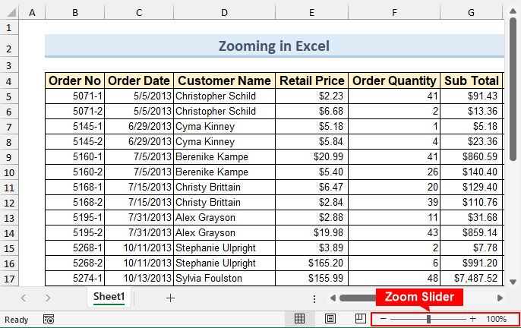The height and width of the screenshot is (328, 521).
Task: Select the 'Order No' header cell
Action: pos(74,80)
